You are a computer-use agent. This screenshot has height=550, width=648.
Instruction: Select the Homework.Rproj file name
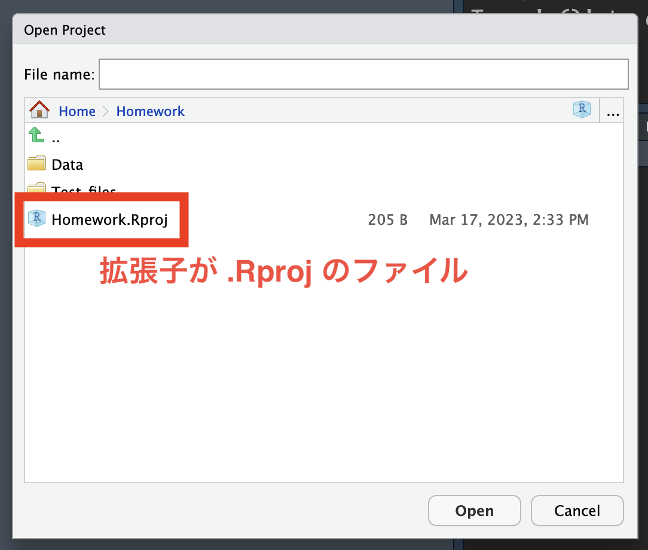click(x=109, y=219)
